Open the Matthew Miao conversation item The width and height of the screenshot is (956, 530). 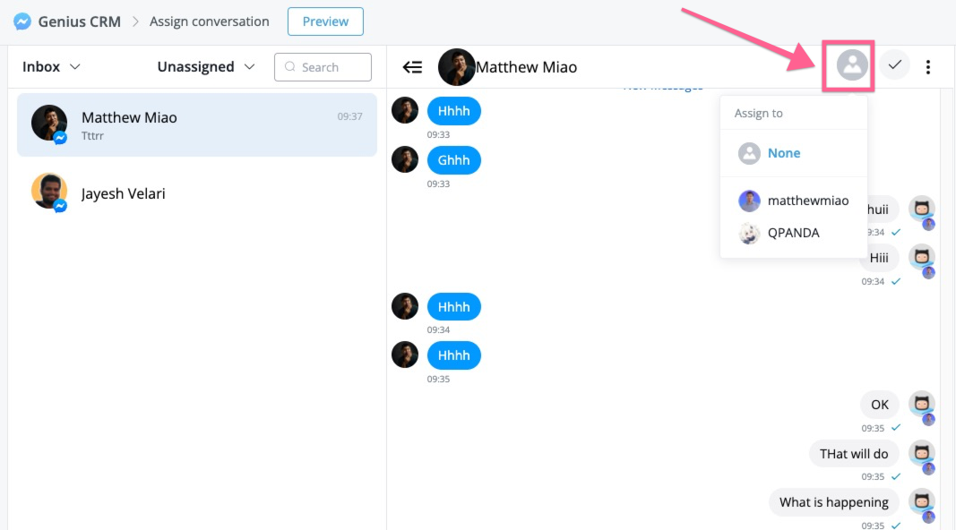coord(197,124)
